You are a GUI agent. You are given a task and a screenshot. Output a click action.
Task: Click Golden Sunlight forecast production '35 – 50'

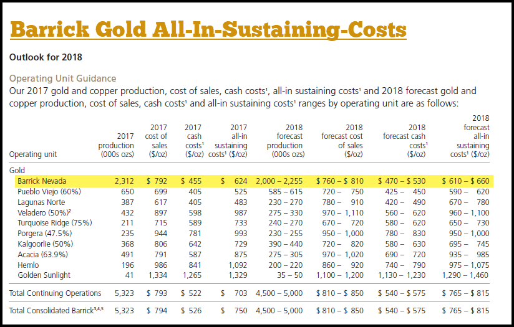pyautogui.click(x=290, y=275)
